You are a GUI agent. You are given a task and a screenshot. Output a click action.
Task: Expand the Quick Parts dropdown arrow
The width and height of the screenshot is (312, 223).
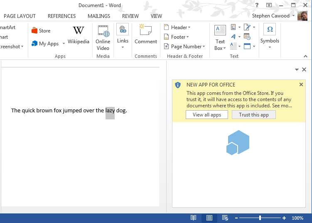pos(239,27)
